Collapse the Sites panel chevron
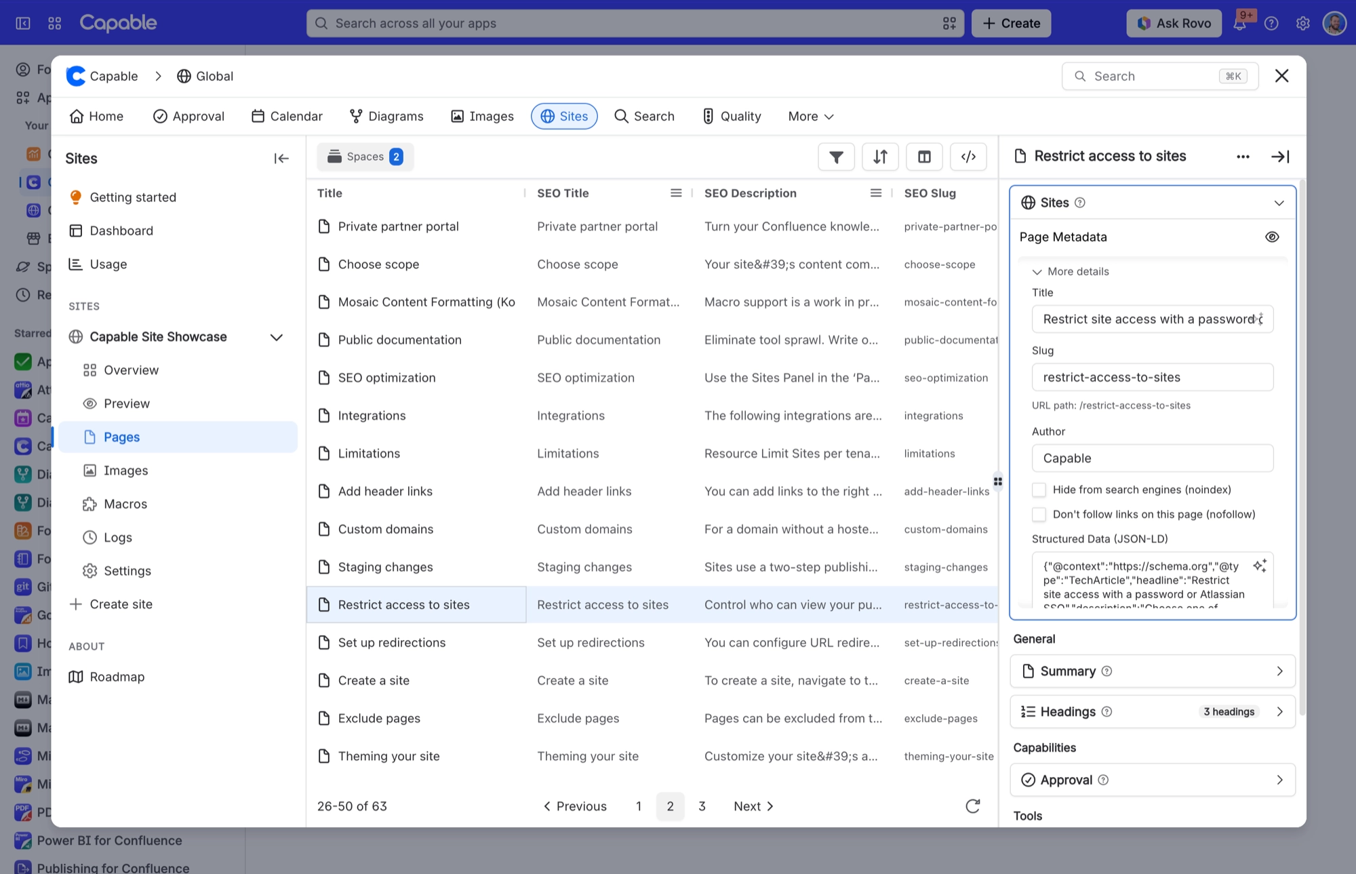The image size is (1356, 874). [x=1279, y=203]
